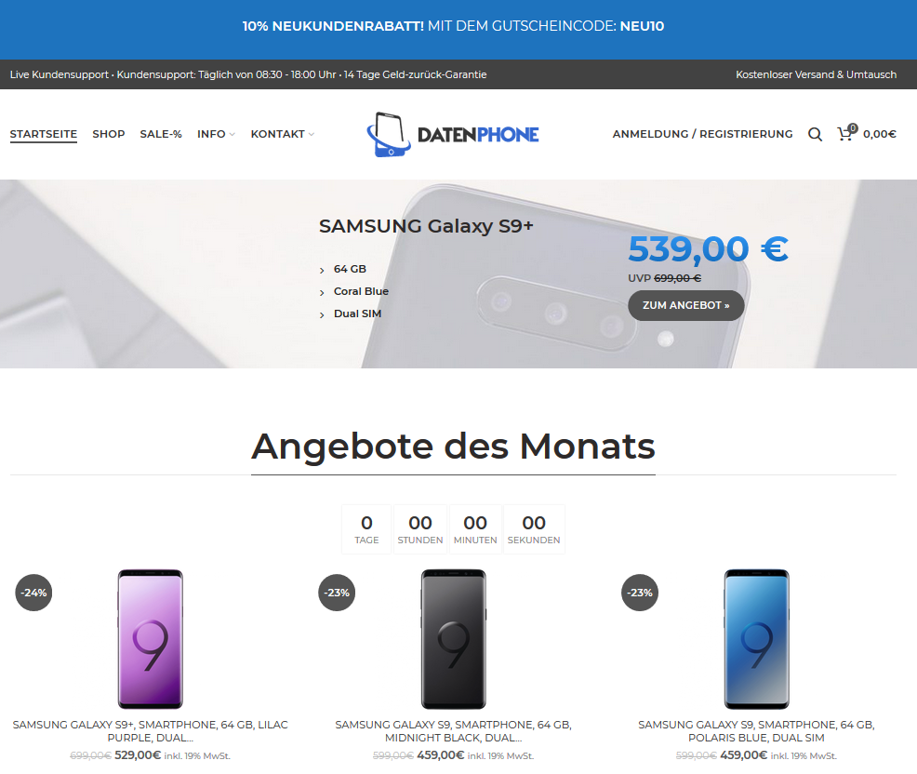The width and height of the screenshot is (917, 774).
Task: Open the search magnifier icon
Action: (815, 135)
